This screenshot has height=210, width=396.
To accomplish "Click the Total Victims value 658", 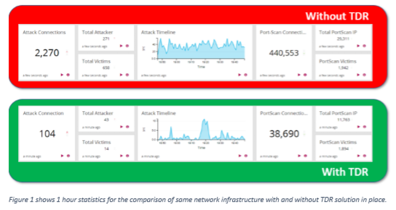I will 106,68.
